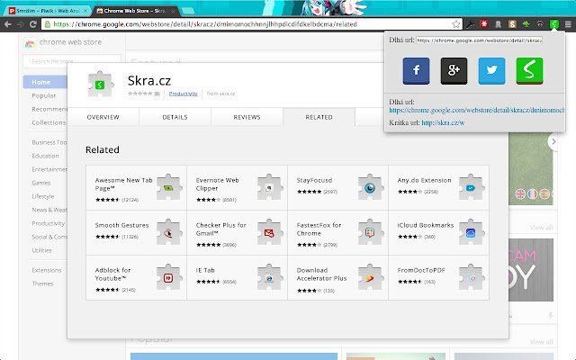The height and width of the screenshot is (360, 576).
Task: Select the Chrome Web Store browser tab
Action: pos(135,11)
